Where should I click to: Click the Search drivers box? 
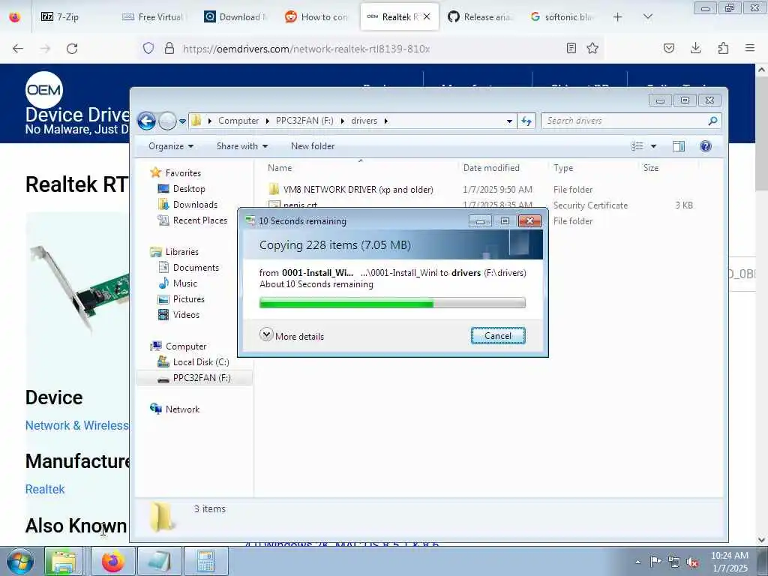point(631,121)
